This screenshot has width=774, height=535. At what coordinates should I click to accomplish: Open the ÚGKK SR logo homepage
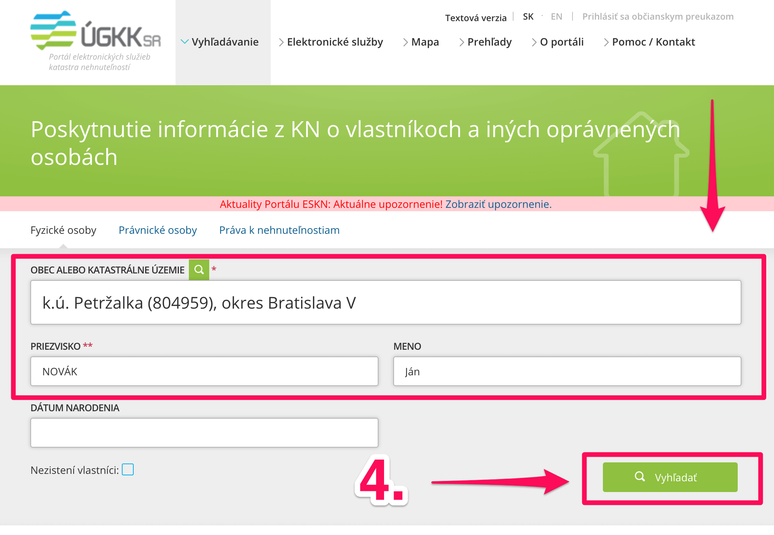pyautogui.click(x=96, y=30)
